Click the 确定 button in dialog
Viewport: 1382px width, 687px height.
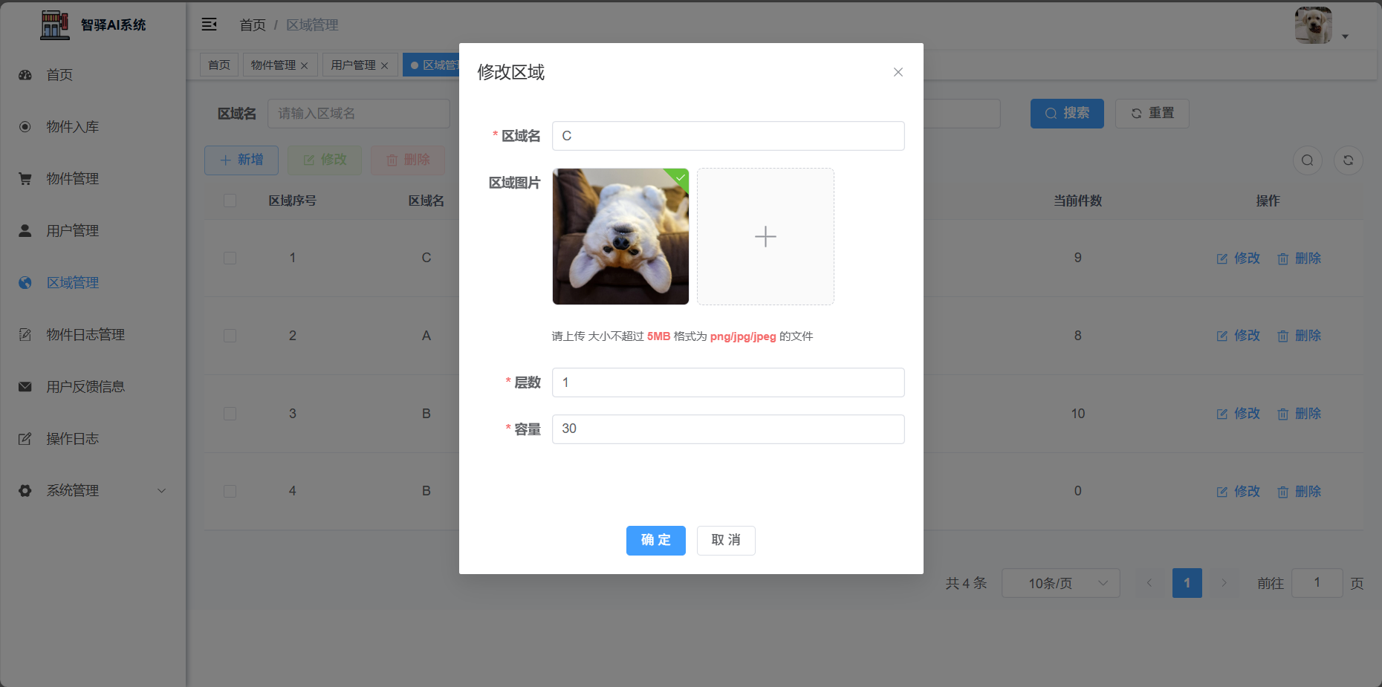[x=656, y=541]
